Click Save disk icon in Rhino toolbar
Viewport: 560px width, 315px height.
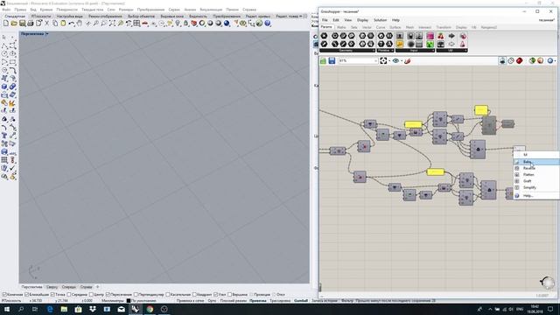22,24
